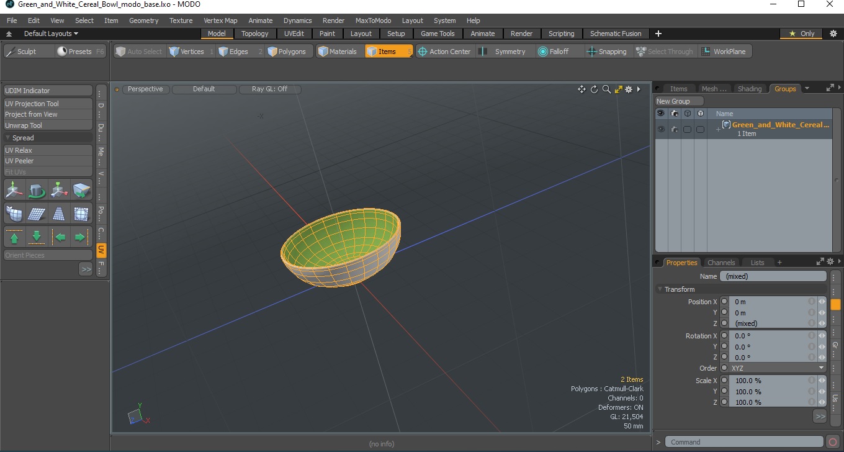844x452 pixels.
Task: Maximize the 3D viewport with expand icon
Action: coord(618,89)
